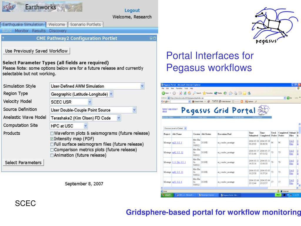This screenshot has height=226, width=301.
Task: Open Anelastic Wave Model dropdown
Action: point(119,118)
